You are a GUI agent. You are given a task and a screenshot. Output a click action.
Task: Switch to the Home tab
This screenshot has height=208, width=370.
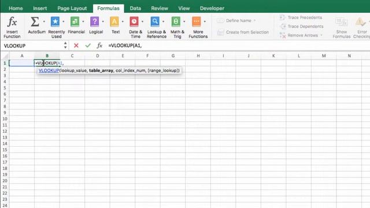(16, 8)
